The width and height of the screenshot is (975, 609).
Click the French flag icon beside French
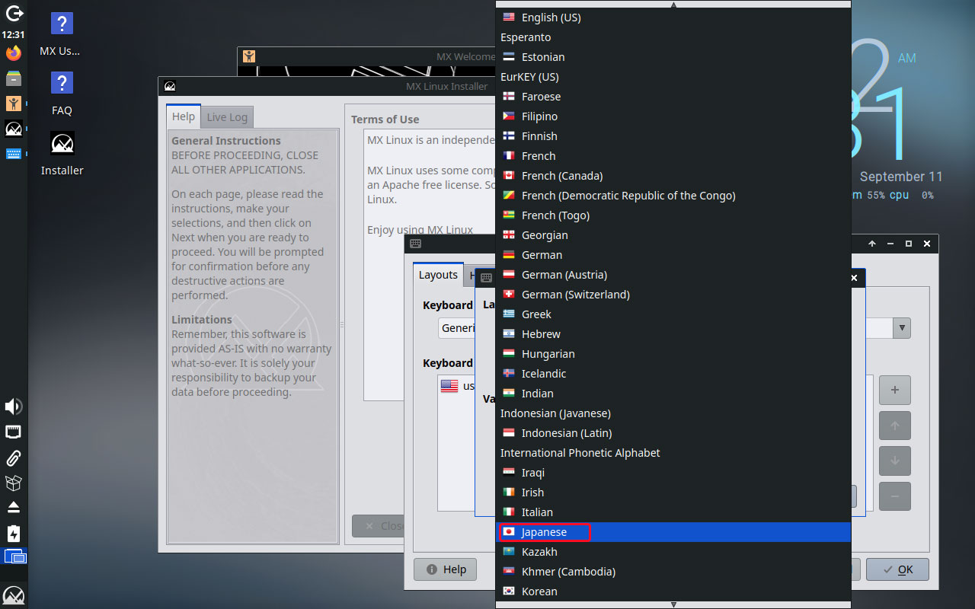click(509, 156)
